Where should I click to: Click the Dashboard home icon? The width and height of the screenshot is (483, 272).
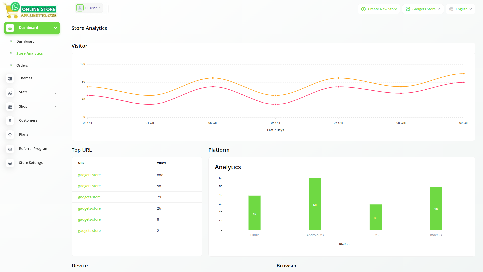click(10, 28)
